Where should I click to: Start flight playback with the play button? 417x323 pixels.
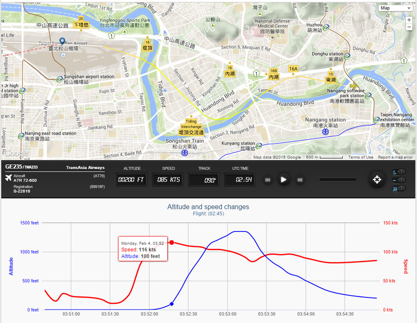tap(284, 180)
